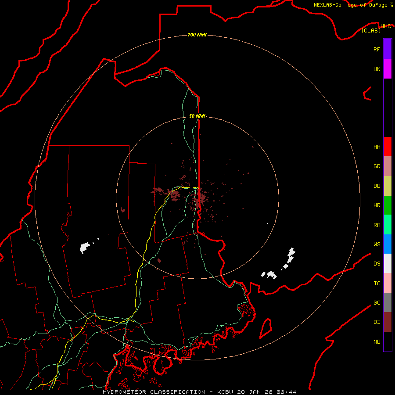Click the 'IC' legend label

(x=377, y=284)
